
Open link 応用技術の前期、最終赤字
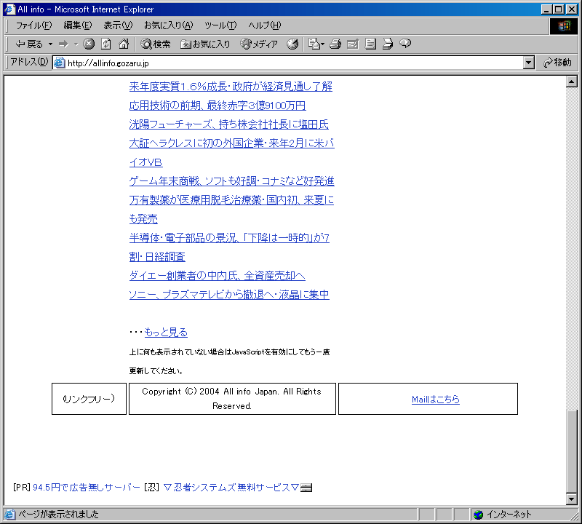pyautogui.click(x=218, y=106)
